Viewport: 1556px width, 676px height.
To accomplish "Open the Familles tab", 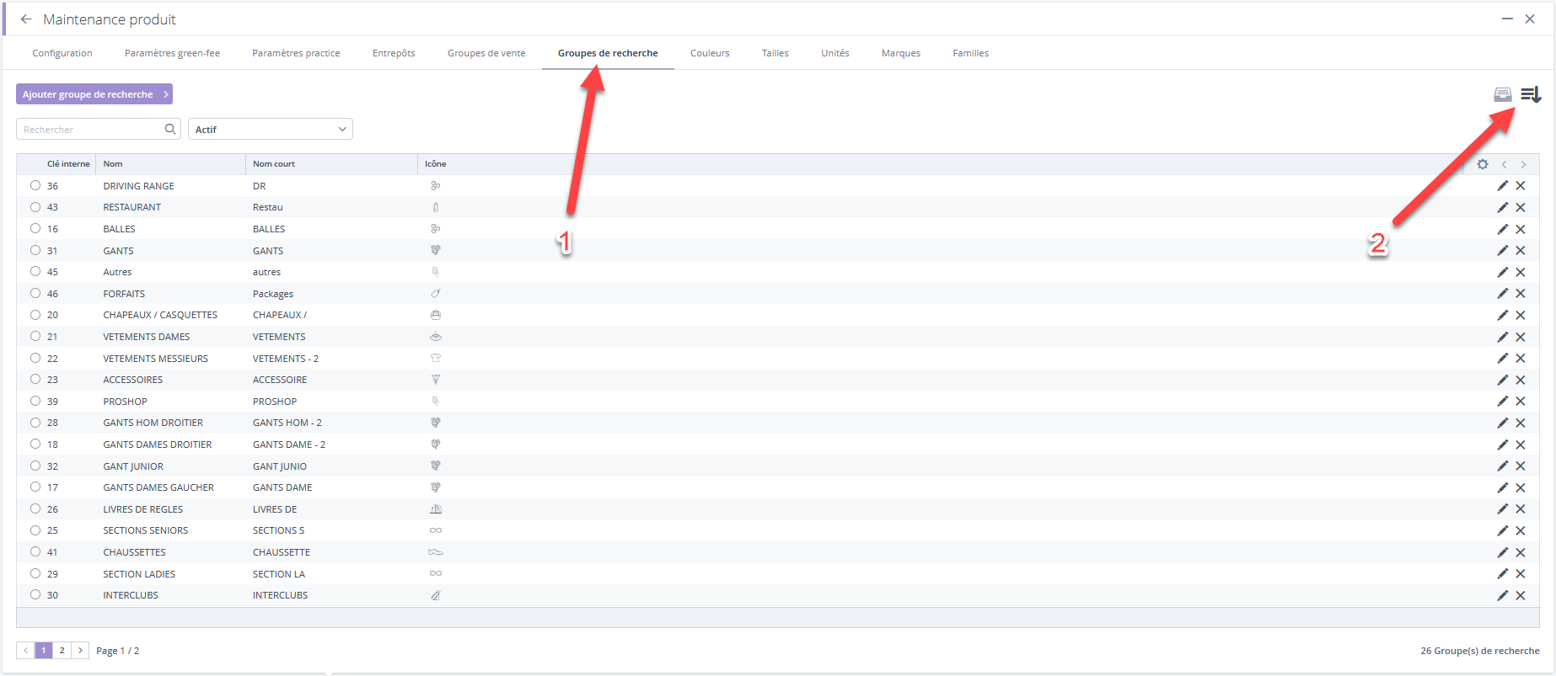I will (x=971, y=53).
